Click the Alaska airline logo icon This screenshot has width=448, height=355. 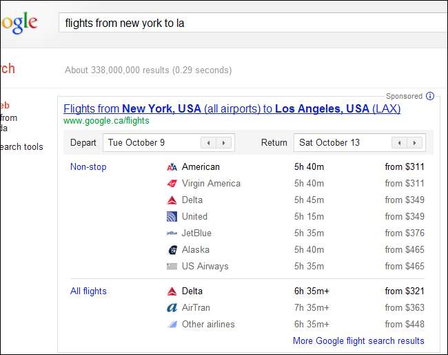172,250
